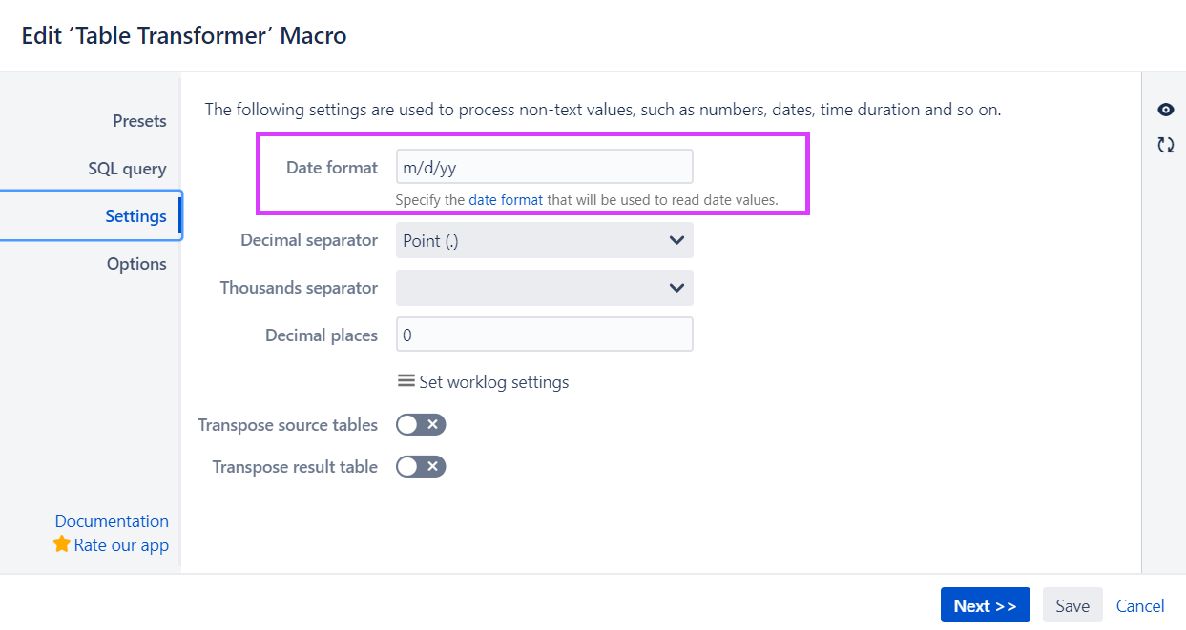
Task: Select the Settings tab
Action: coord(135,215)
